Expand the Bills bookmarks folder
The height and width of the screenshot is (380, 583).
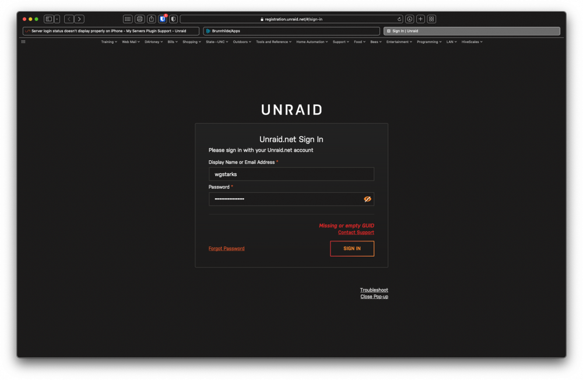pyautogui.click(x=173, y=42)
